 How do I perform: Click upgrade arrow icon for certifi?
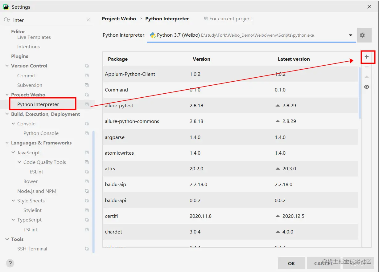tap(278, 216)
